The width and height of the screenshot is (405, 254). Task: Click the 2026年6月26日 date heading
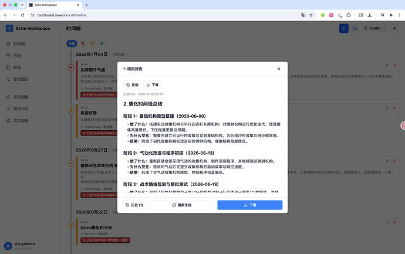[x=92, y=212]
